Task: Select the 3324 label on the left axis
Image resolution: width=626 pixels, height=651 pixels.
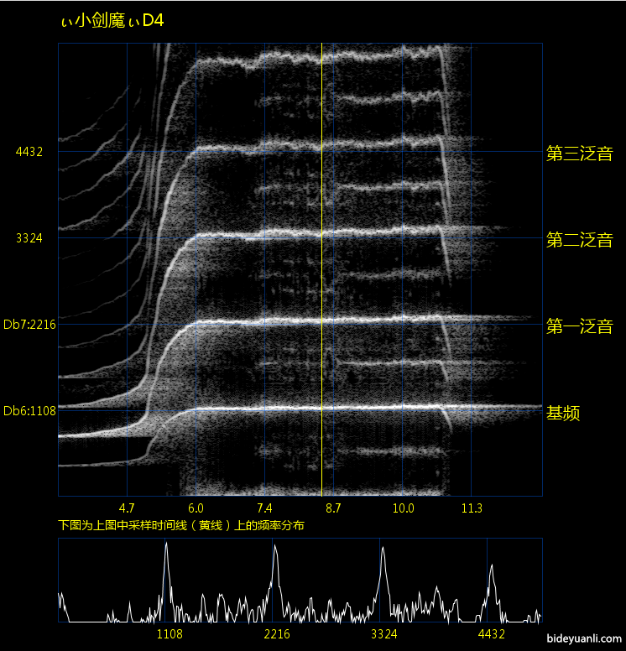Action: tap(29, 238)
